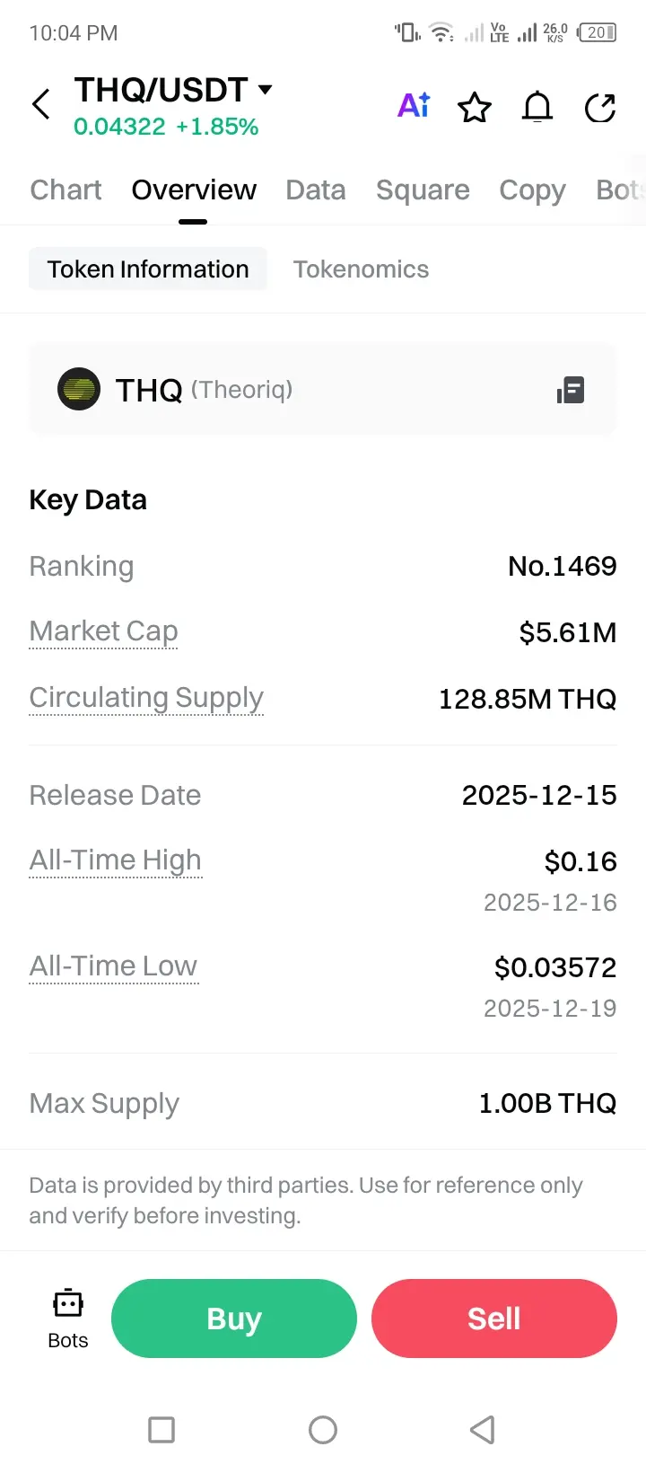Screen dimensions: 646x1473
Task: Expand the THQ/USDT pair dropdown
Action: [265, 89]
